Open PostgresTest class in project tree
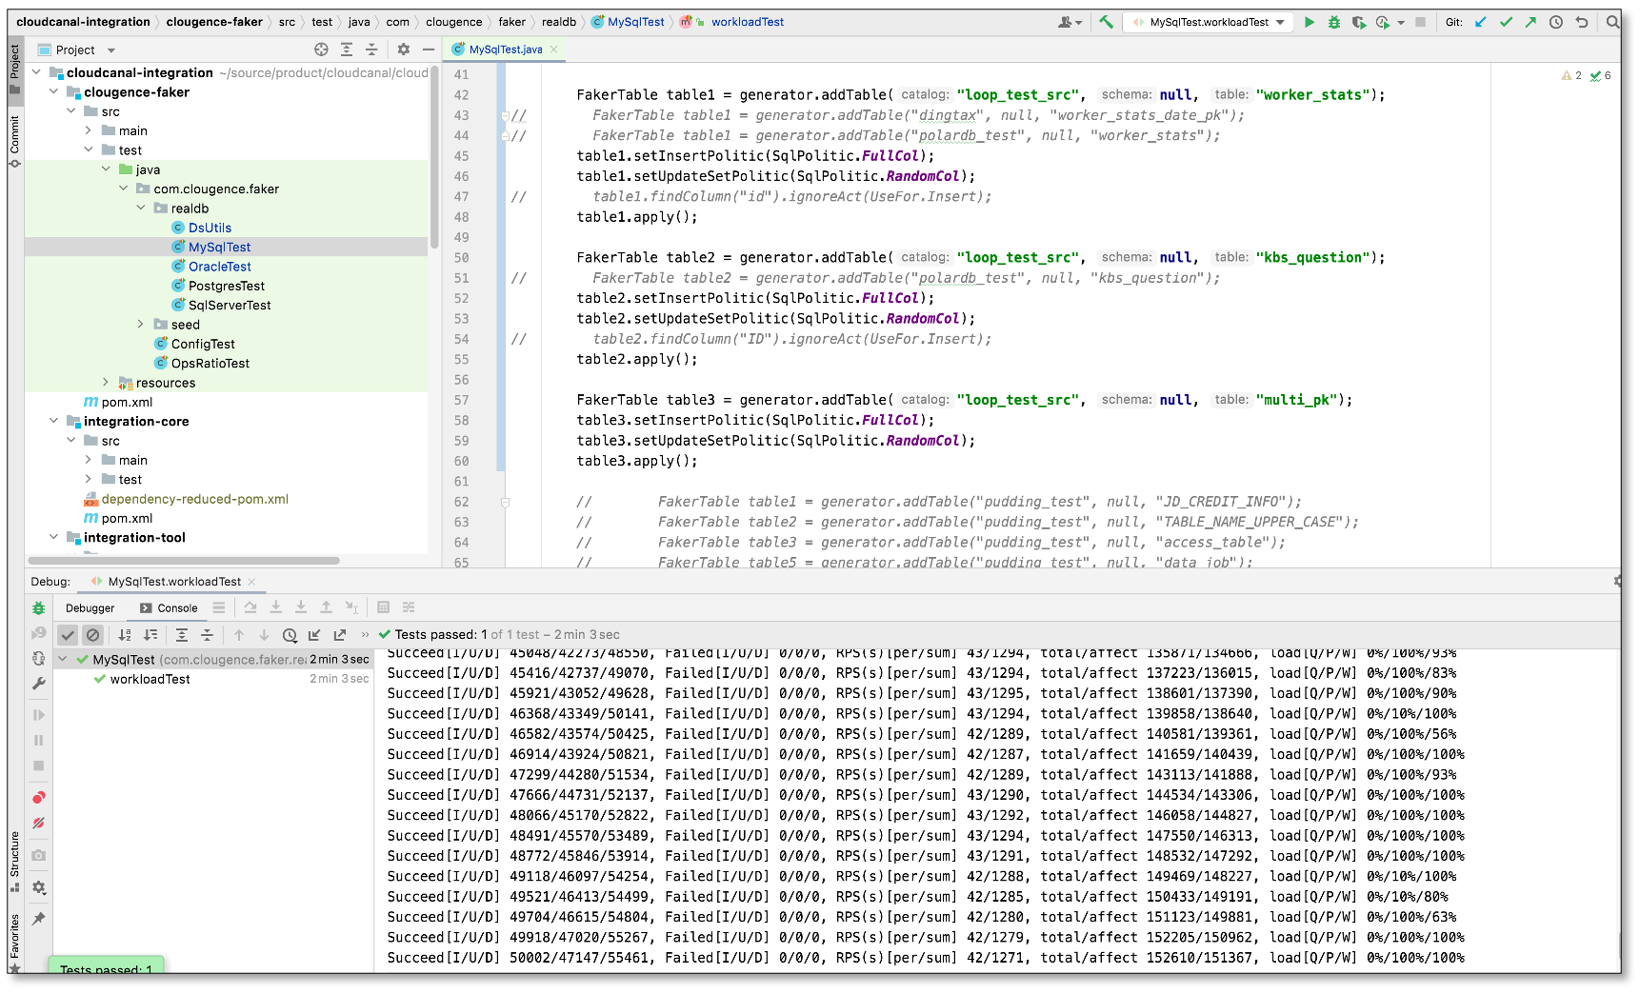This screenshot has height=994, width=1640. [x=227, y=286]
